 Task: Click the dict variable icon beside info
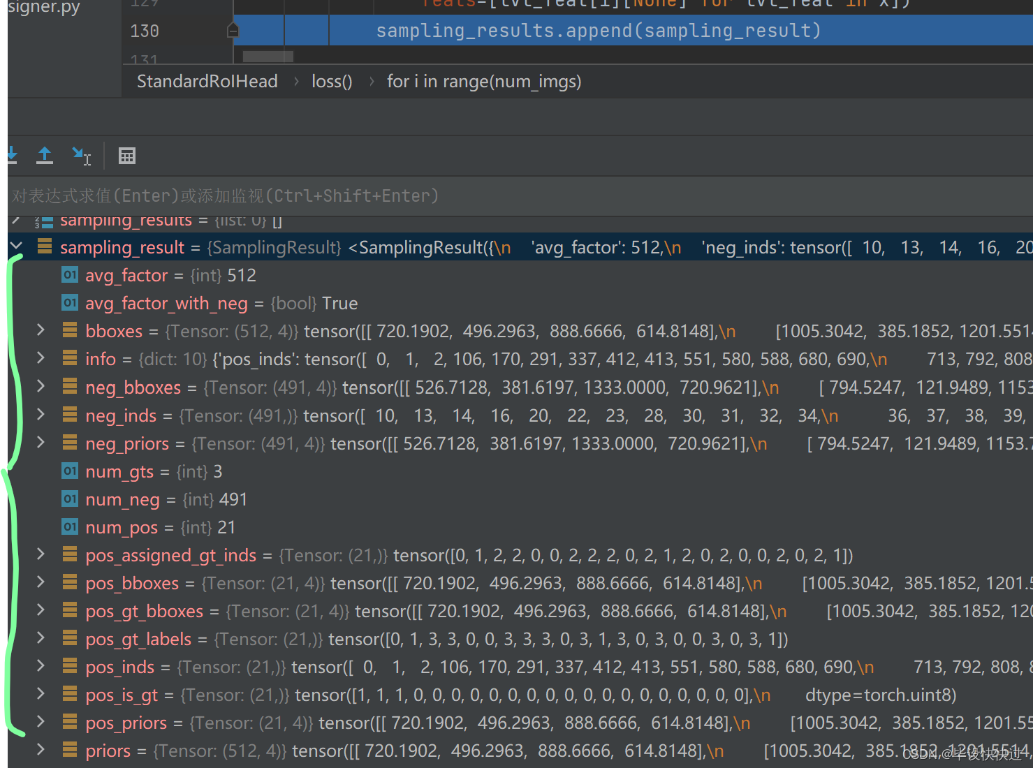pyautogui.click(x=69, y=358)
